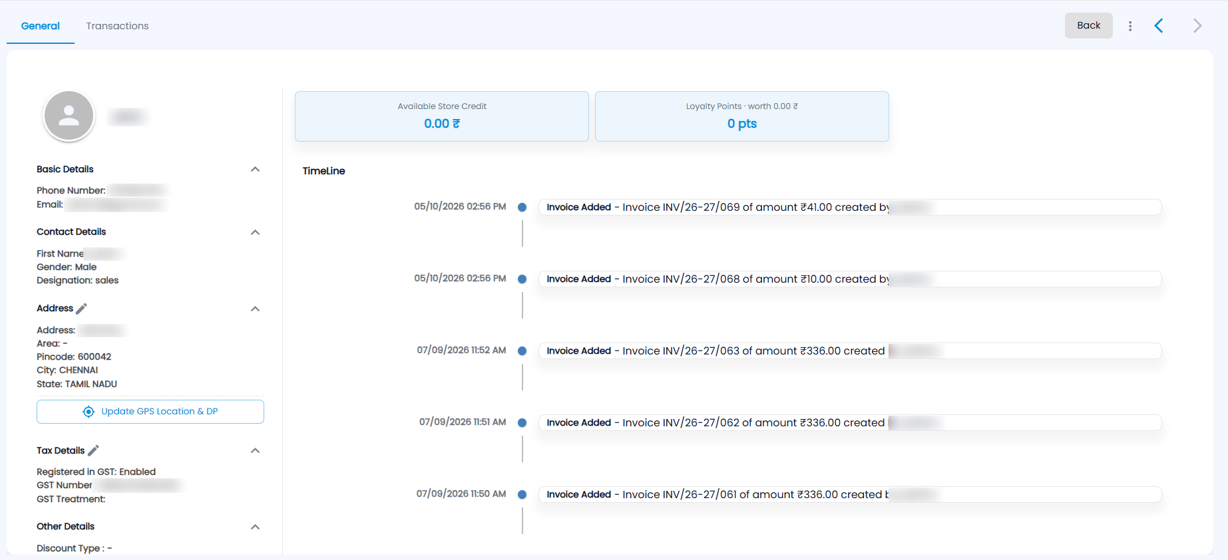
Task: Click timeline dot for 07/09/2026 11:52 AM
Action: click(x=522, y=351)
